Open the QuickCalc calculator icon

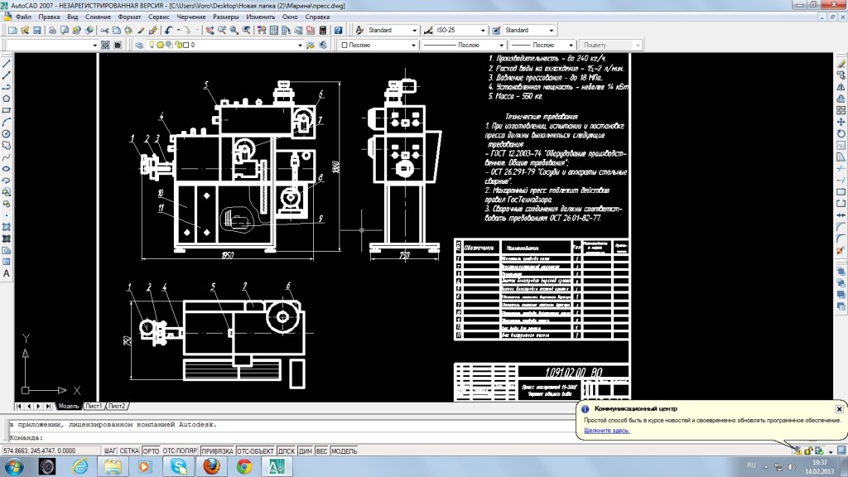pos(323,31)
